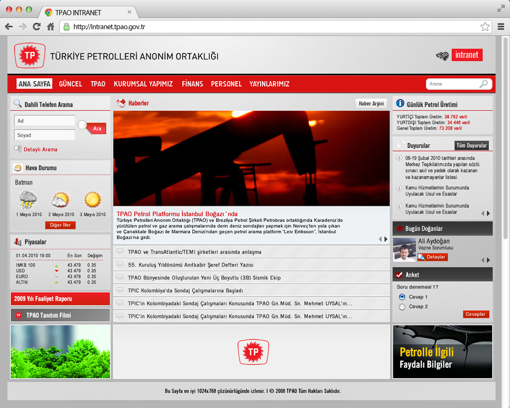Show next announcement in Duyurular
510x408 pixels.
[488, 213]
